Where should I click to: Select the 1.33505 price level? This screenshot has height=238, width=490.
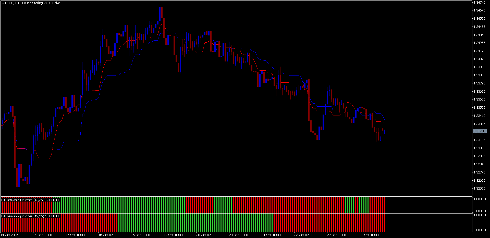(x=479, y=108)
